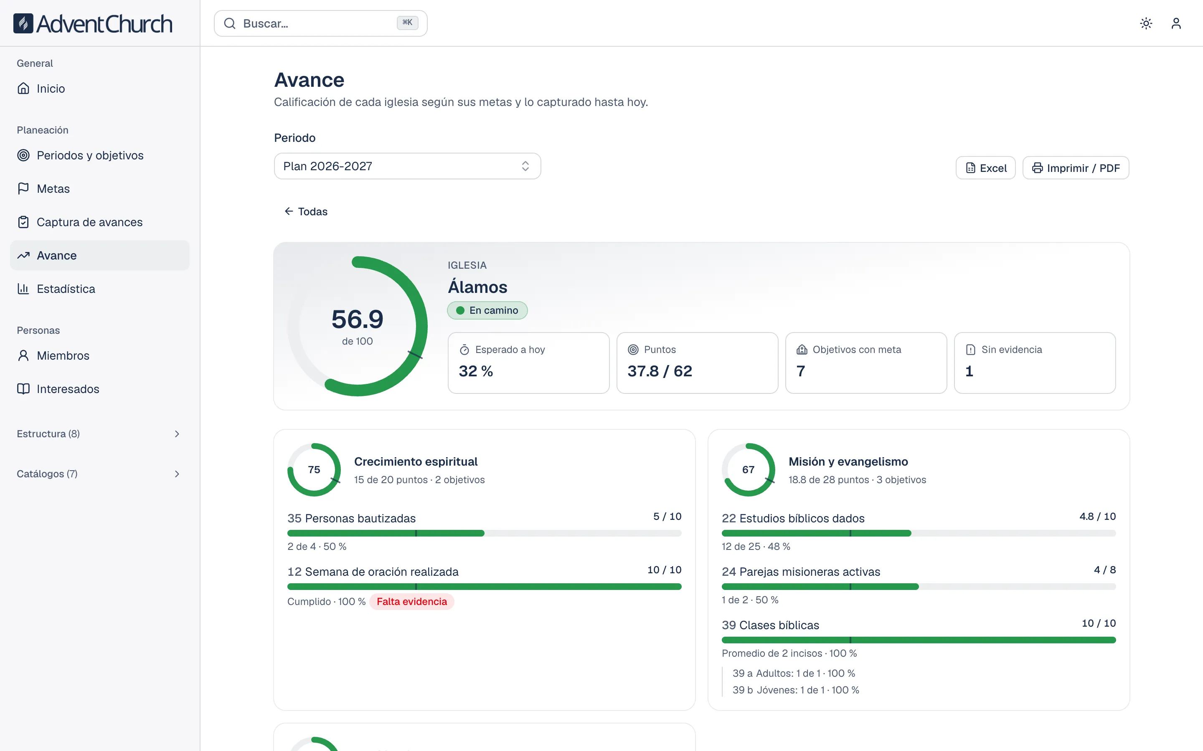Click the Imprimir / PDF button
This screenshot has height=751, width=1203.
[1075, 168]
